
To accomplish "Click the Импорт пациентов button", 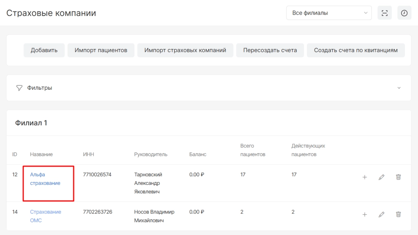I will coord(101,50).
